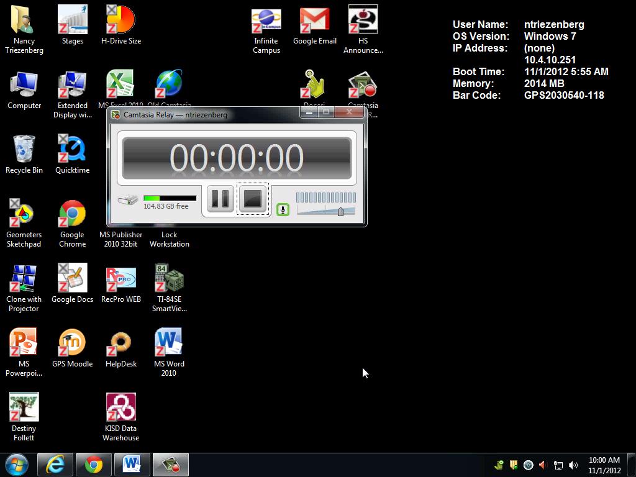This screenshot has height=477, width=636.
Task: Click the disk drive icon in Camtasia Relay
Action: click(x=128, y=200)
